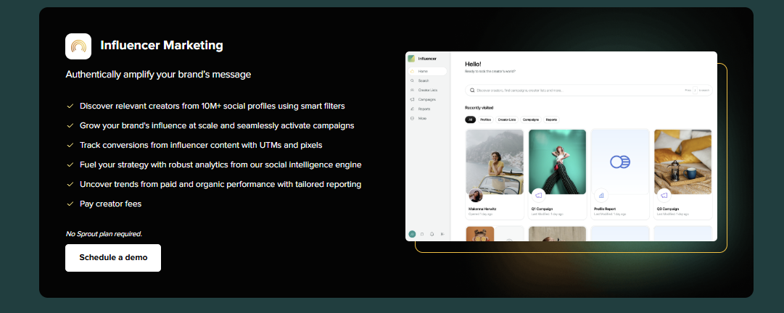Select the Profiles filter chip

pyautogui.click(x=485, y=120)
